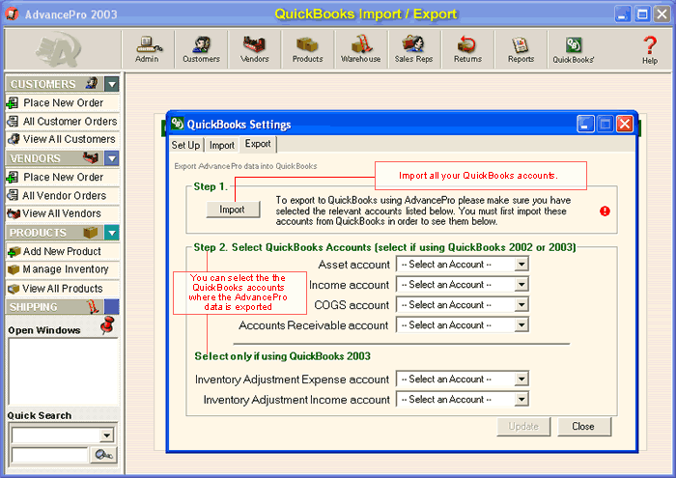Click the AdvancePro logo in the toolbar
Screen dimensions: 676x478
[x=58, y=49]
